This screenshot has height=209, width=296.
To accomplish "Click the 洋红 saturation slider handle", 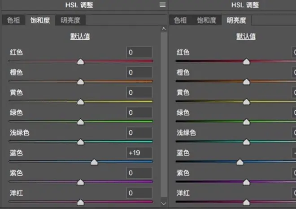I will (x=81, y=202).
